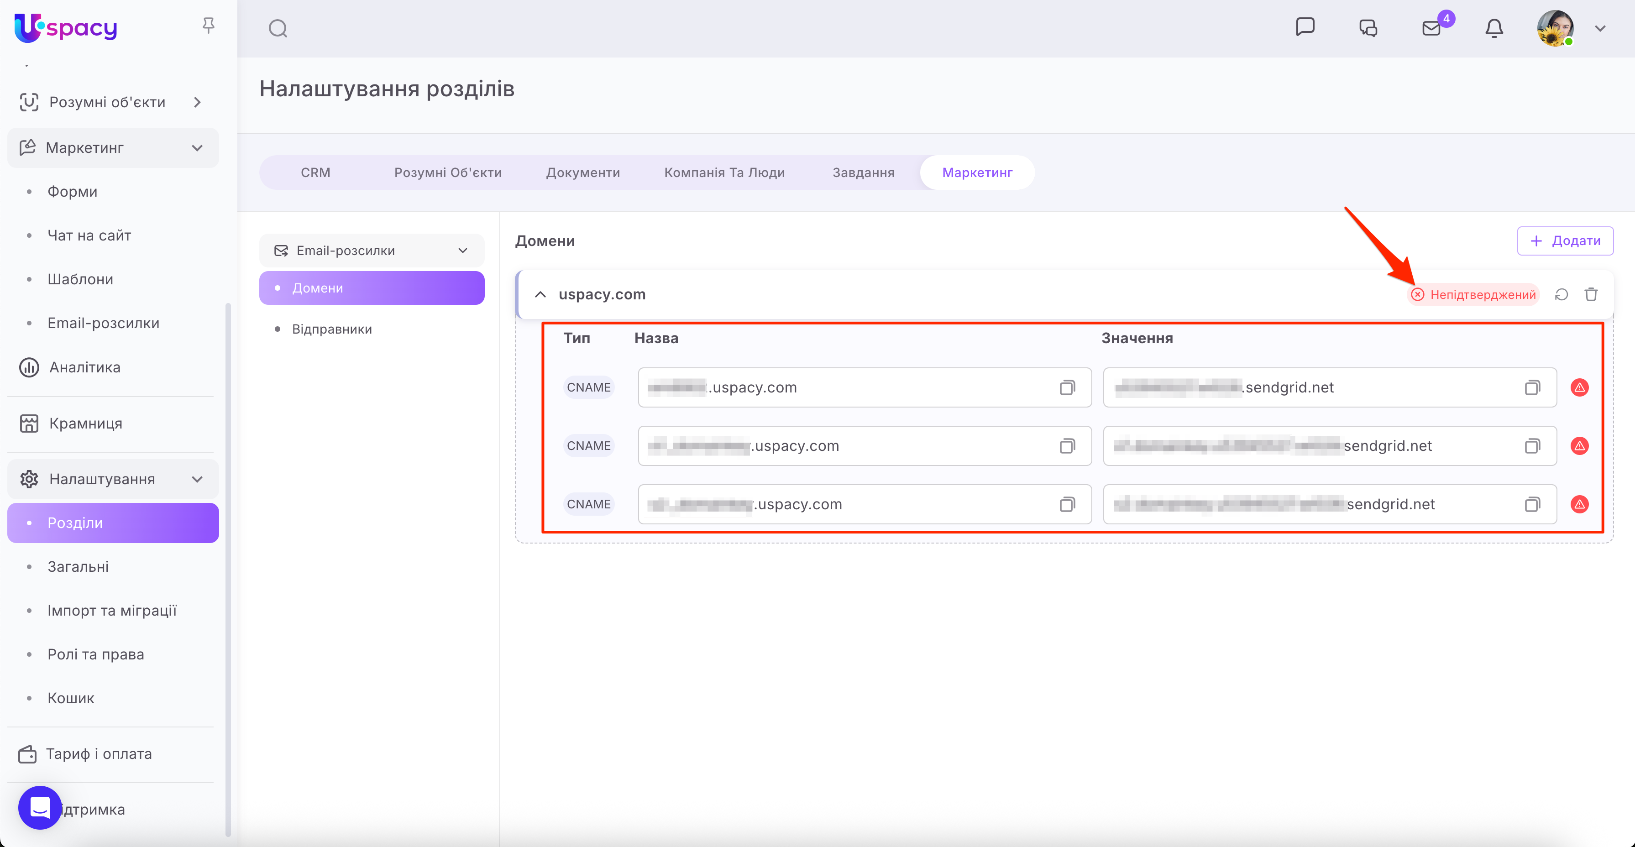Open user profile dropdown arrow

[1600, 29]
